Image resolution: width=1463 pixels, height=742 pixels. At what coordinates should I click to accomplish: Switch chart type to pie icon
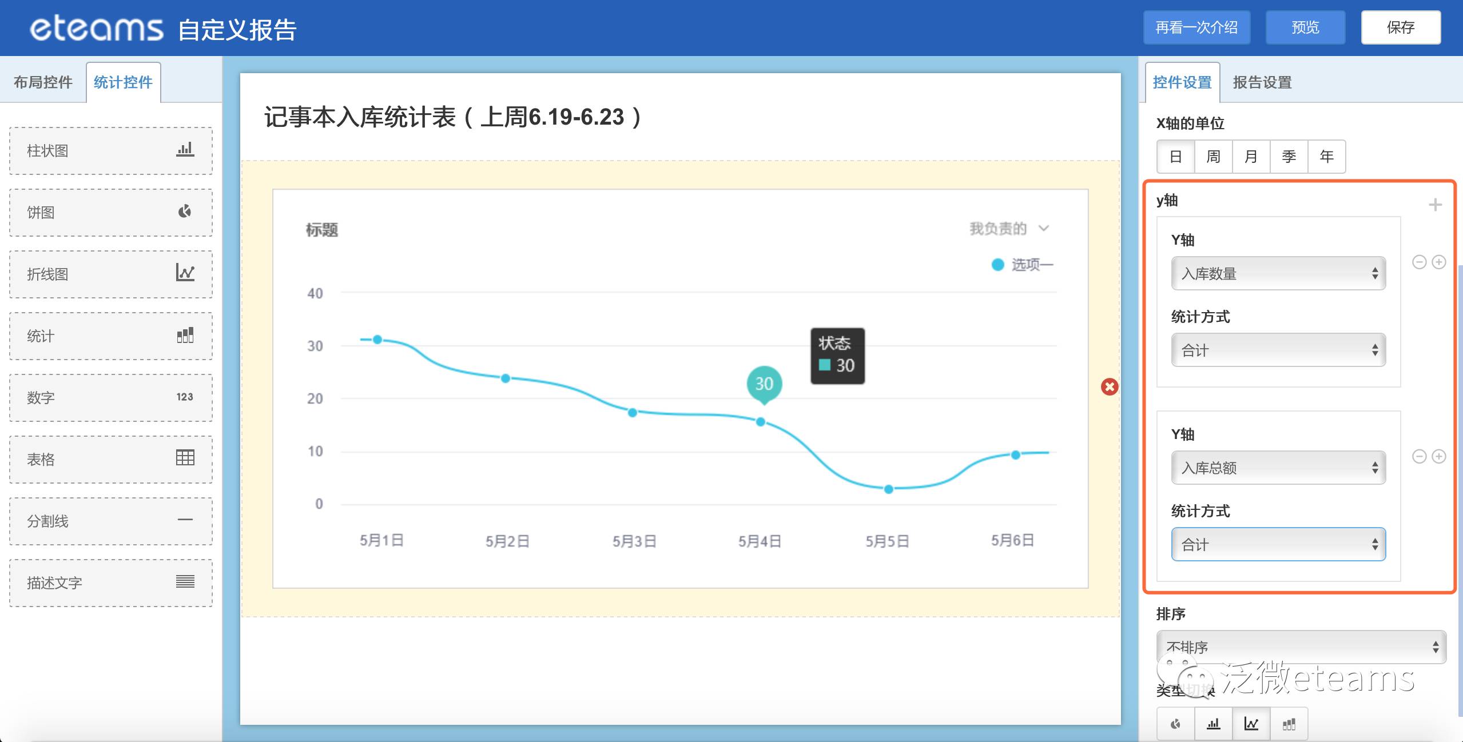click(1175, 724)
